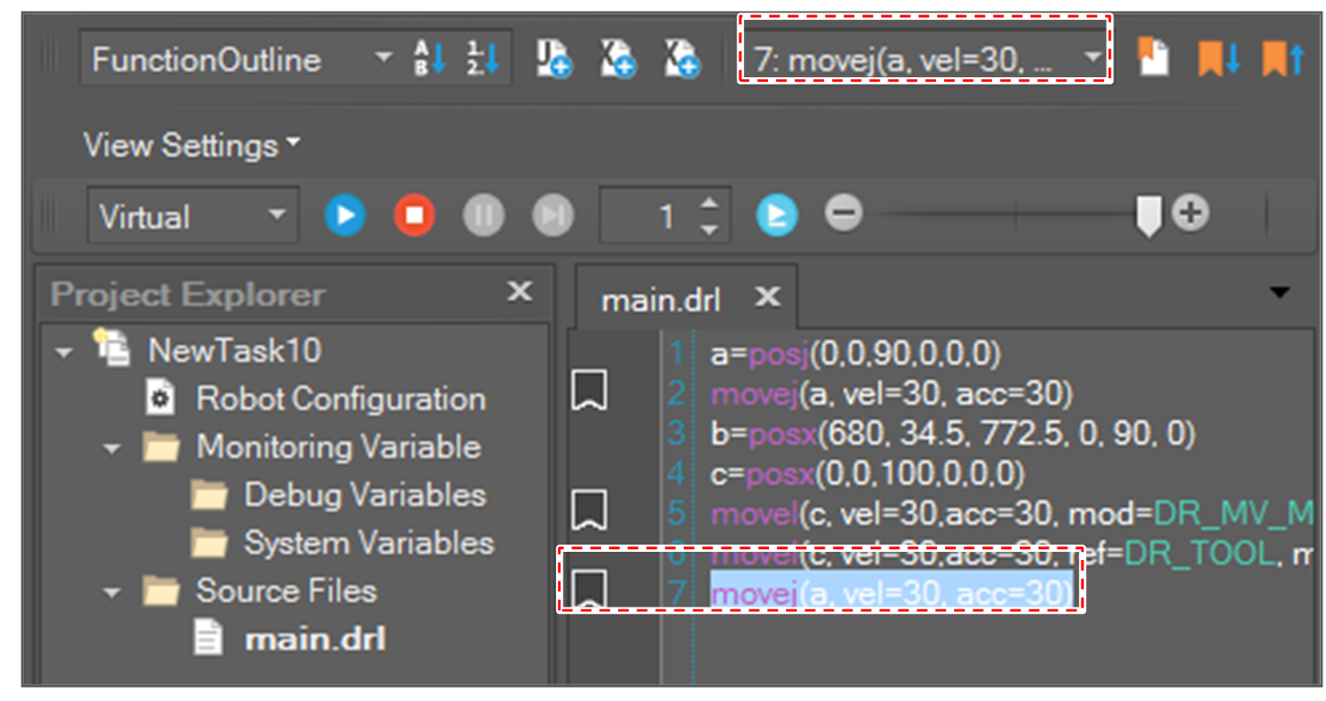Image resolution: width=1326 pixels, height=701 pixels.
Task: Select Robot Configuration in Project Explorer
Action: [340, 399]
